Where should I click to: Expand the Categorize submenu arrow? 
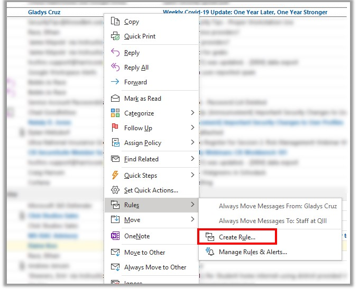(192, 113)
